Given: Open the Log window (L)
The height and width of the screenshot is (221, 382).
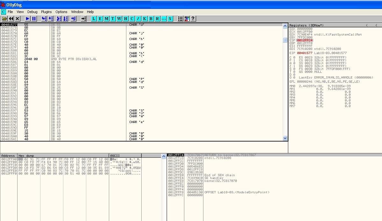Looking at the screenshot, I should 94,19.
